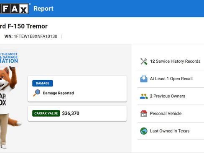
Task: Click the personal vehicle house icon
Action: (144, 114)
